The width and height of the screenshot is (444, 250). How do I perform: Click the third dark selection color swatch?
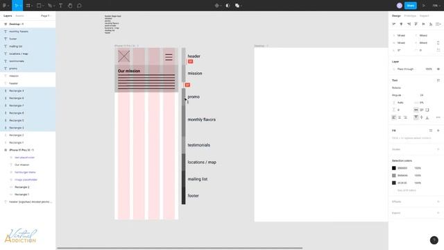pyautogui.click(x=393, y=183)
